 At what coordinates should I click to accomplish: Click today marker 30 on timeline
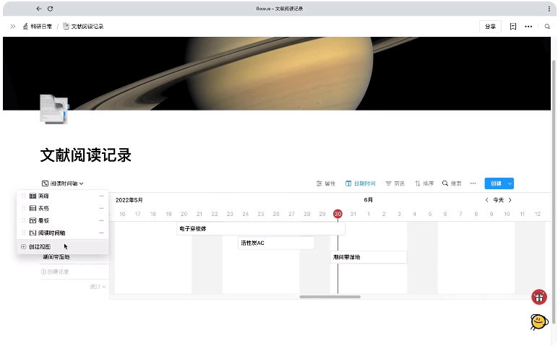coord(338,214)
